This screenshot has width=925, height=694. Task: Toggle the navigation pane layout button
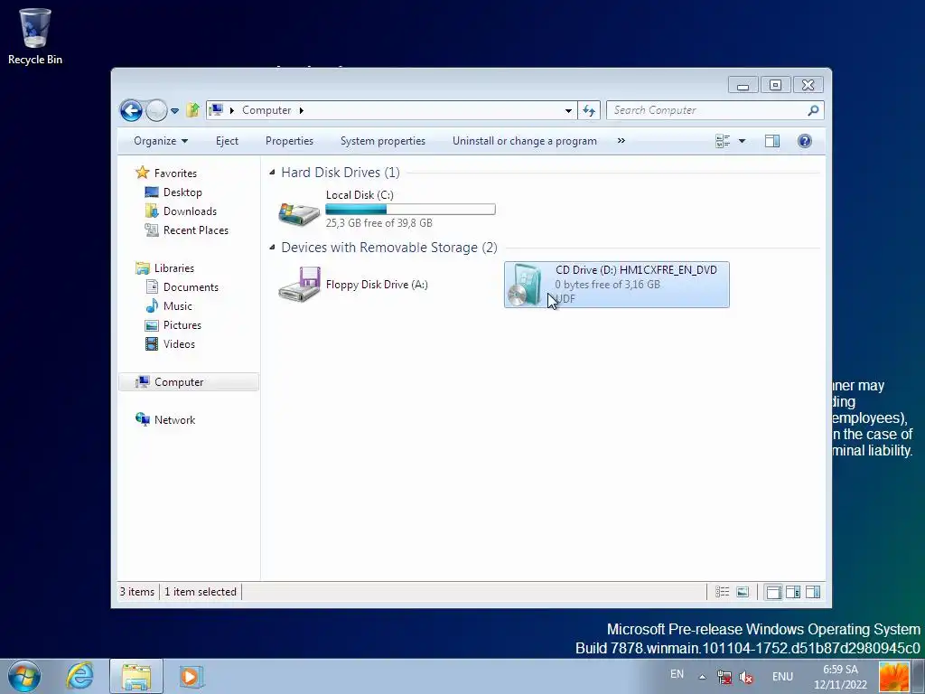point(773,592)
